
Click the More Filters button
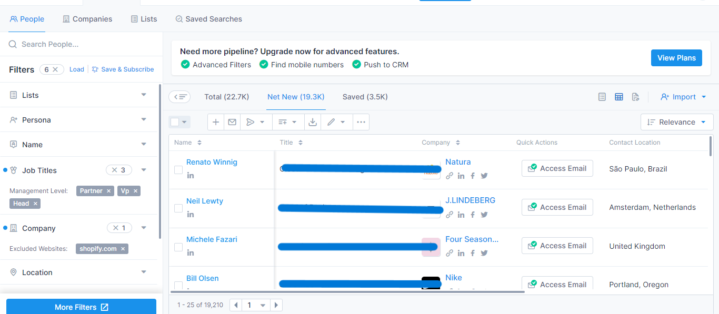tap(81, 307)
